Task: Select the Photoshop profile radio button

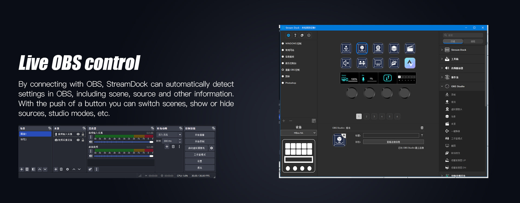Action: pyautogui.click(x=283, y=83)
